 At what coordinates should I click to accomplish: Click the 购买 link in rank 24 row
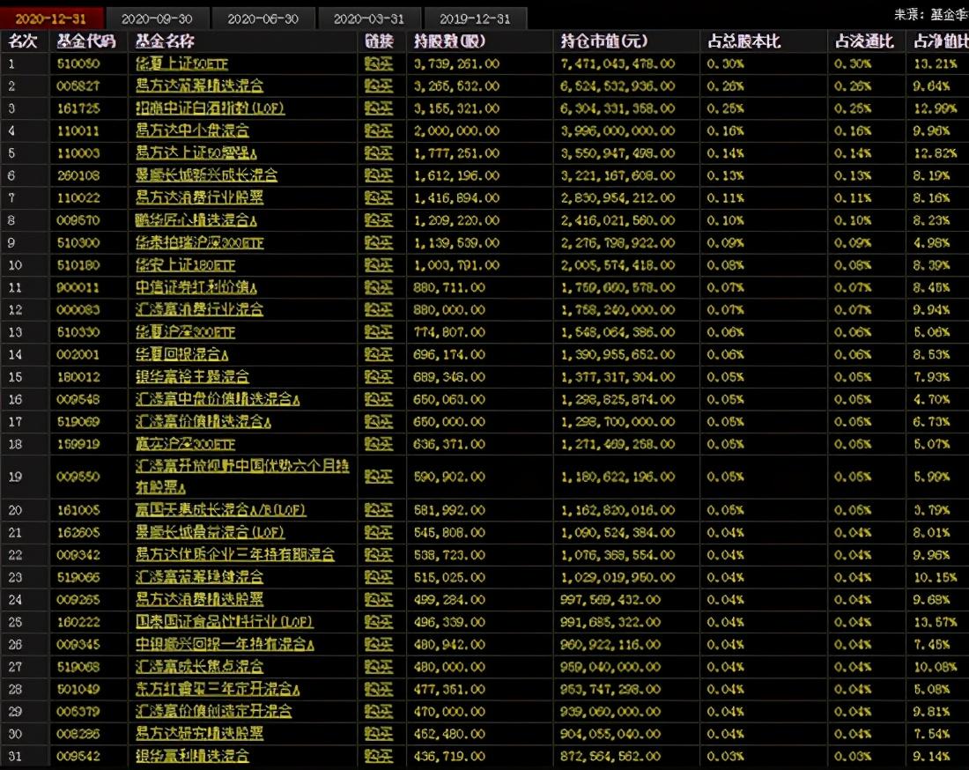pyautogui.click(x=379, y=599)
